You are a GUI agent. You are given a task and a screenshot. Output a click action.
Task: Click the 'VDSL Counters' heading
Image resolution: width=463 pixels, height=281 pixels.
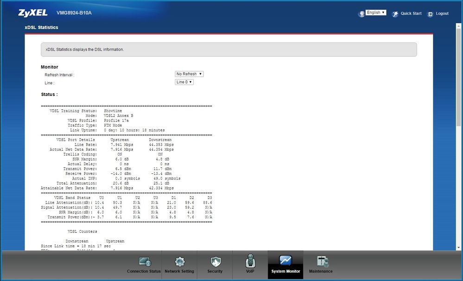[82, 231]
